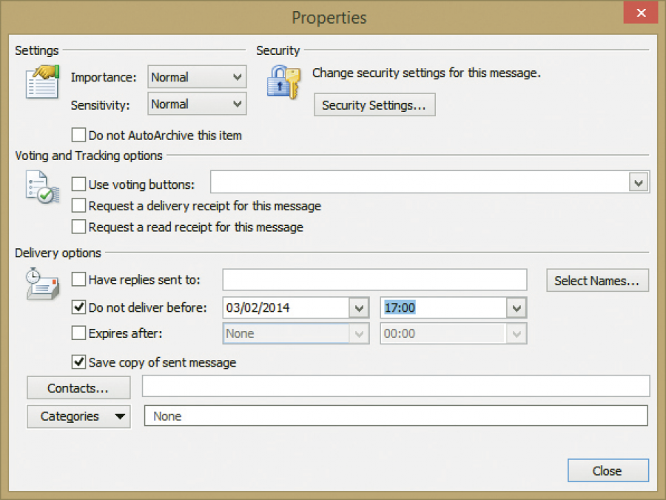Viewport: 666px width, 500px height.
Task: Open the Importance dropdown
Action: coord(197,77)
